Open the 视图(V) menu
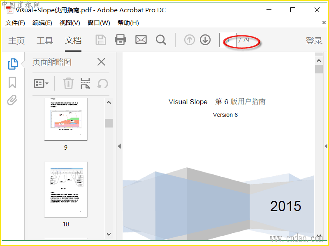329x246 pixels. (x=70, y=23)
